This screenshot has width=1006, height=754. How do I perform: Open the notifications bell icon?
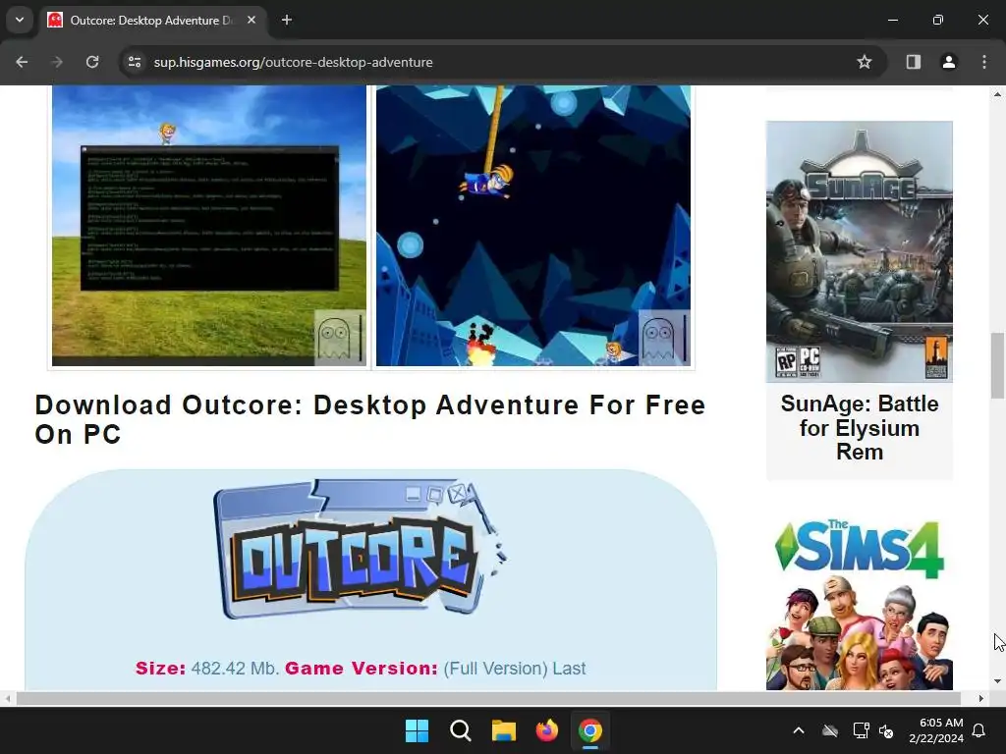click(979, 730)
